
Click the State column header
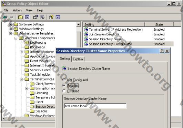159,24
